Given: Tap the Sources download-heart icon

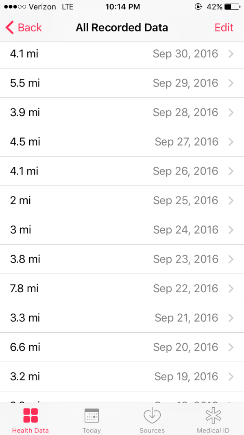Looking at the screenshot, I should tap(152, 415).
